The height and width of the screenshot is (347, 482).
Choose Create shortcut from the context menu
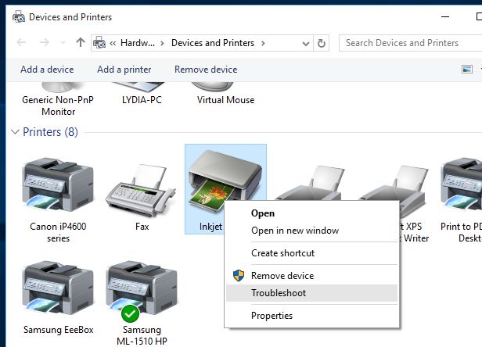(311, 253)
